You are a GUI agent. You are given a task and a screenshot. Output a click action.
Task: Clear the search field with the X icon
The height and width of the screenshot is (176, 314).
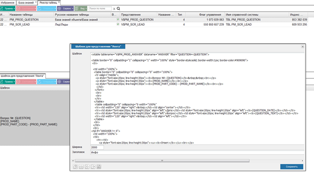coord(114,9)
